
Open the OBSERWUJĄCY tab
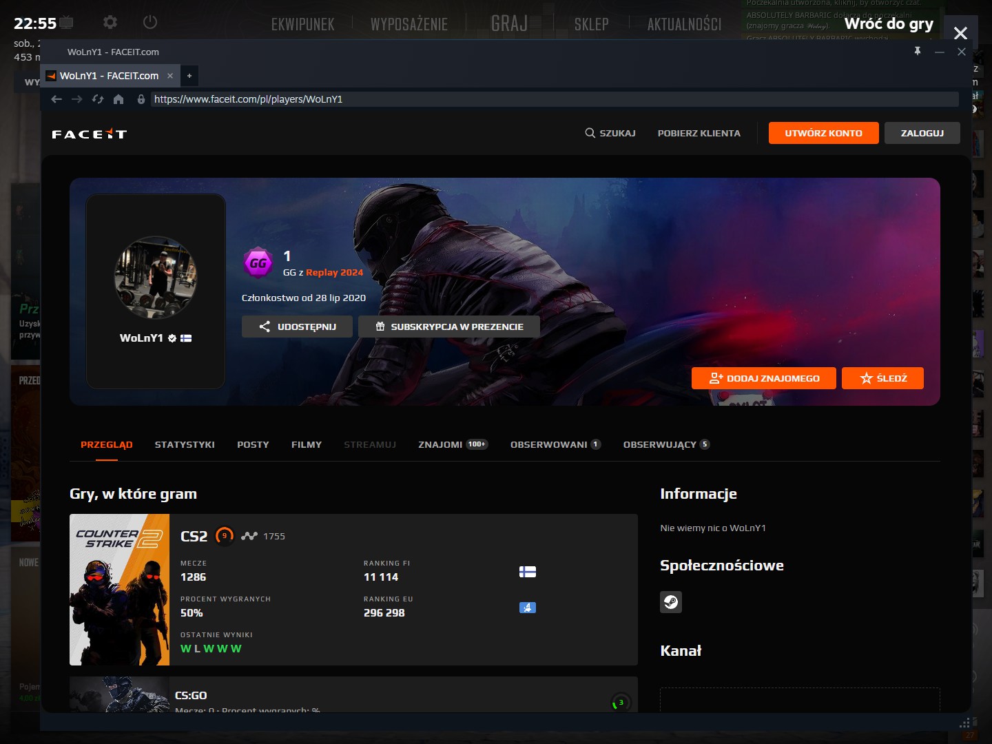666,445
